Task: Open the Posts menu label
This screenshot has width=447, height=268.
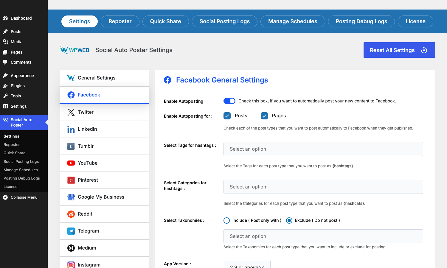Action: [16, 32]
